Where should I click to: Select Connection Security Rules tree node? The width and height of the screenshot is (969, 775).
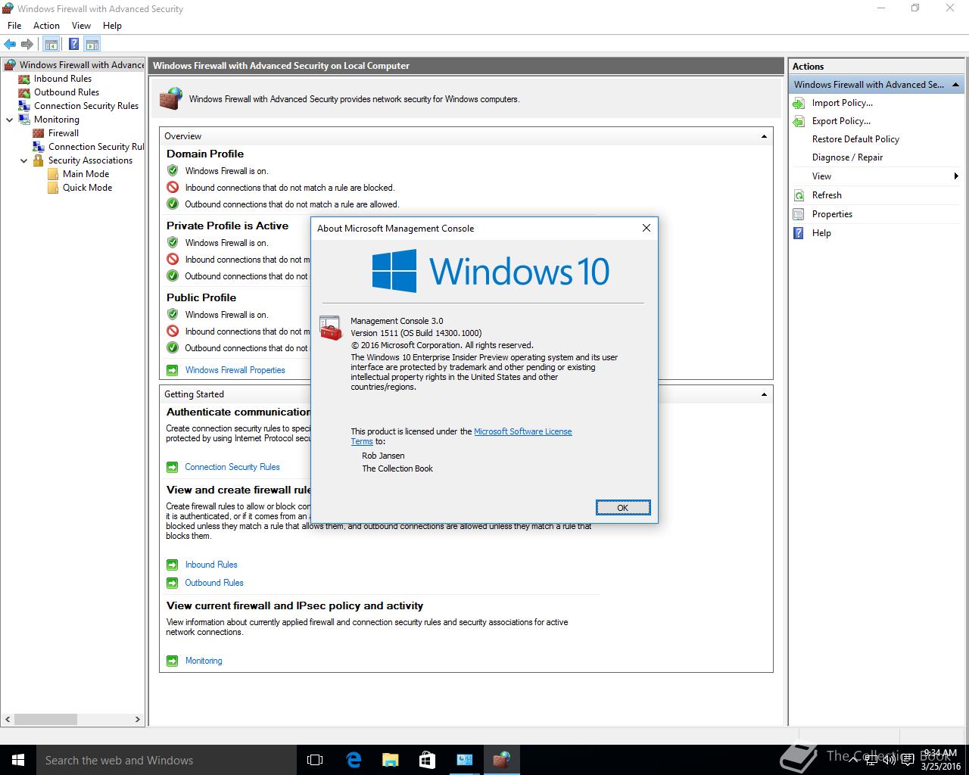coord(86,106)
